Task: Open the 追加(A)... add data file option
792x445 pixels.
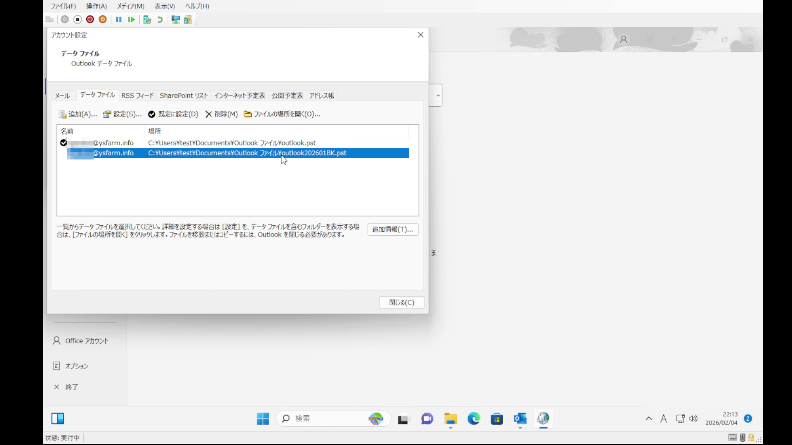Action: 78,114
